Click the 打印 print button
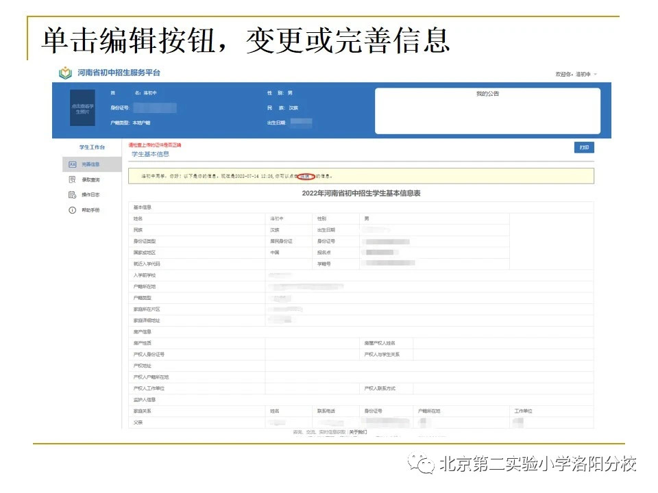This screenshot has width=658, height=493. (584, 148)
